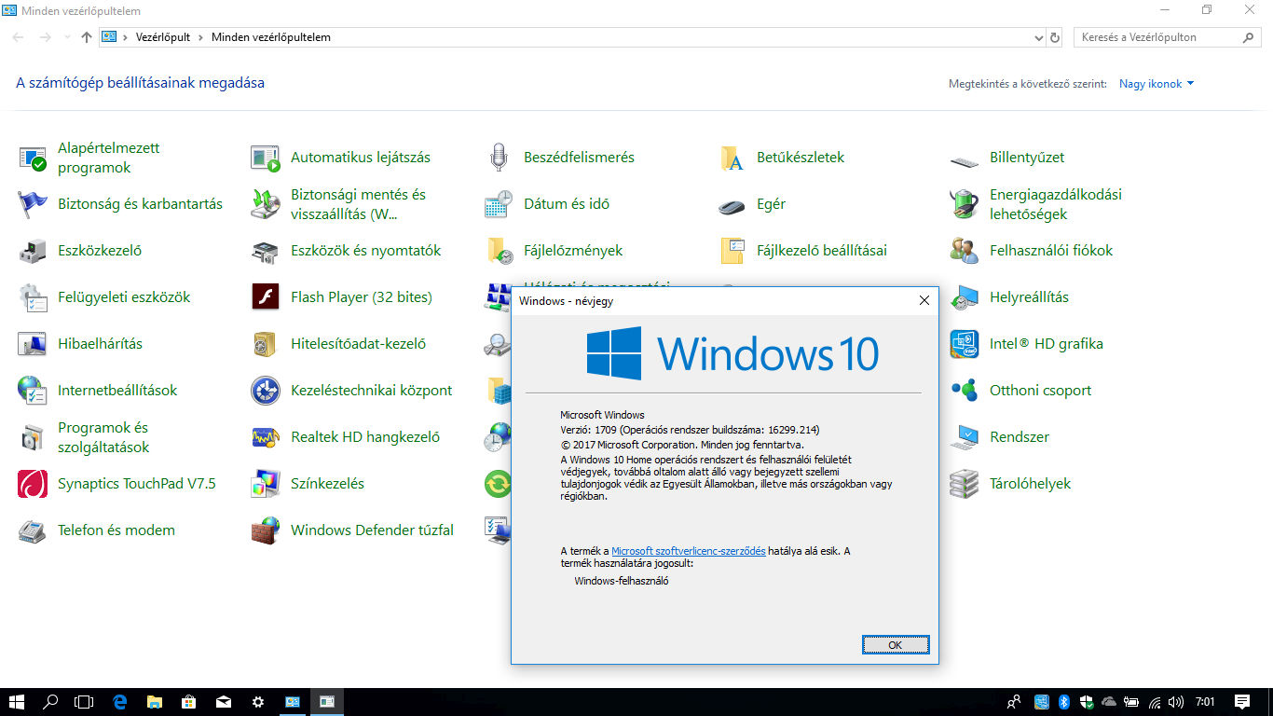
Task: Expand the chevron after Vezérlőpult breadcrumb
Action: pos(200,37)
